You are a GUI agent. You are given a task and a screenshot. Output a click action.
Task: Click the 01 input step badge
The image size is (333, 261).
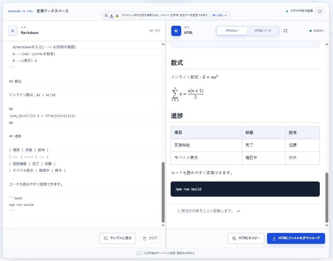(13, 31)
